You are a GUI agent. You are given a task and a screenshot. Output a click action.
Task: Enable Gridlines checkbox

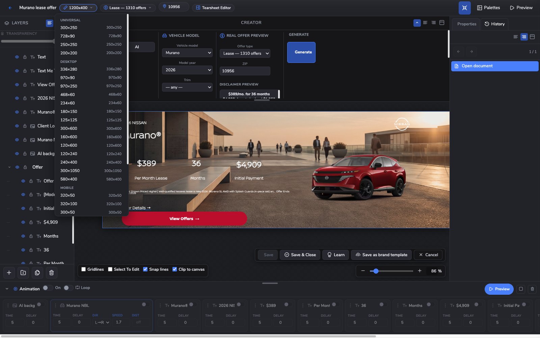[x=83, y=269]
